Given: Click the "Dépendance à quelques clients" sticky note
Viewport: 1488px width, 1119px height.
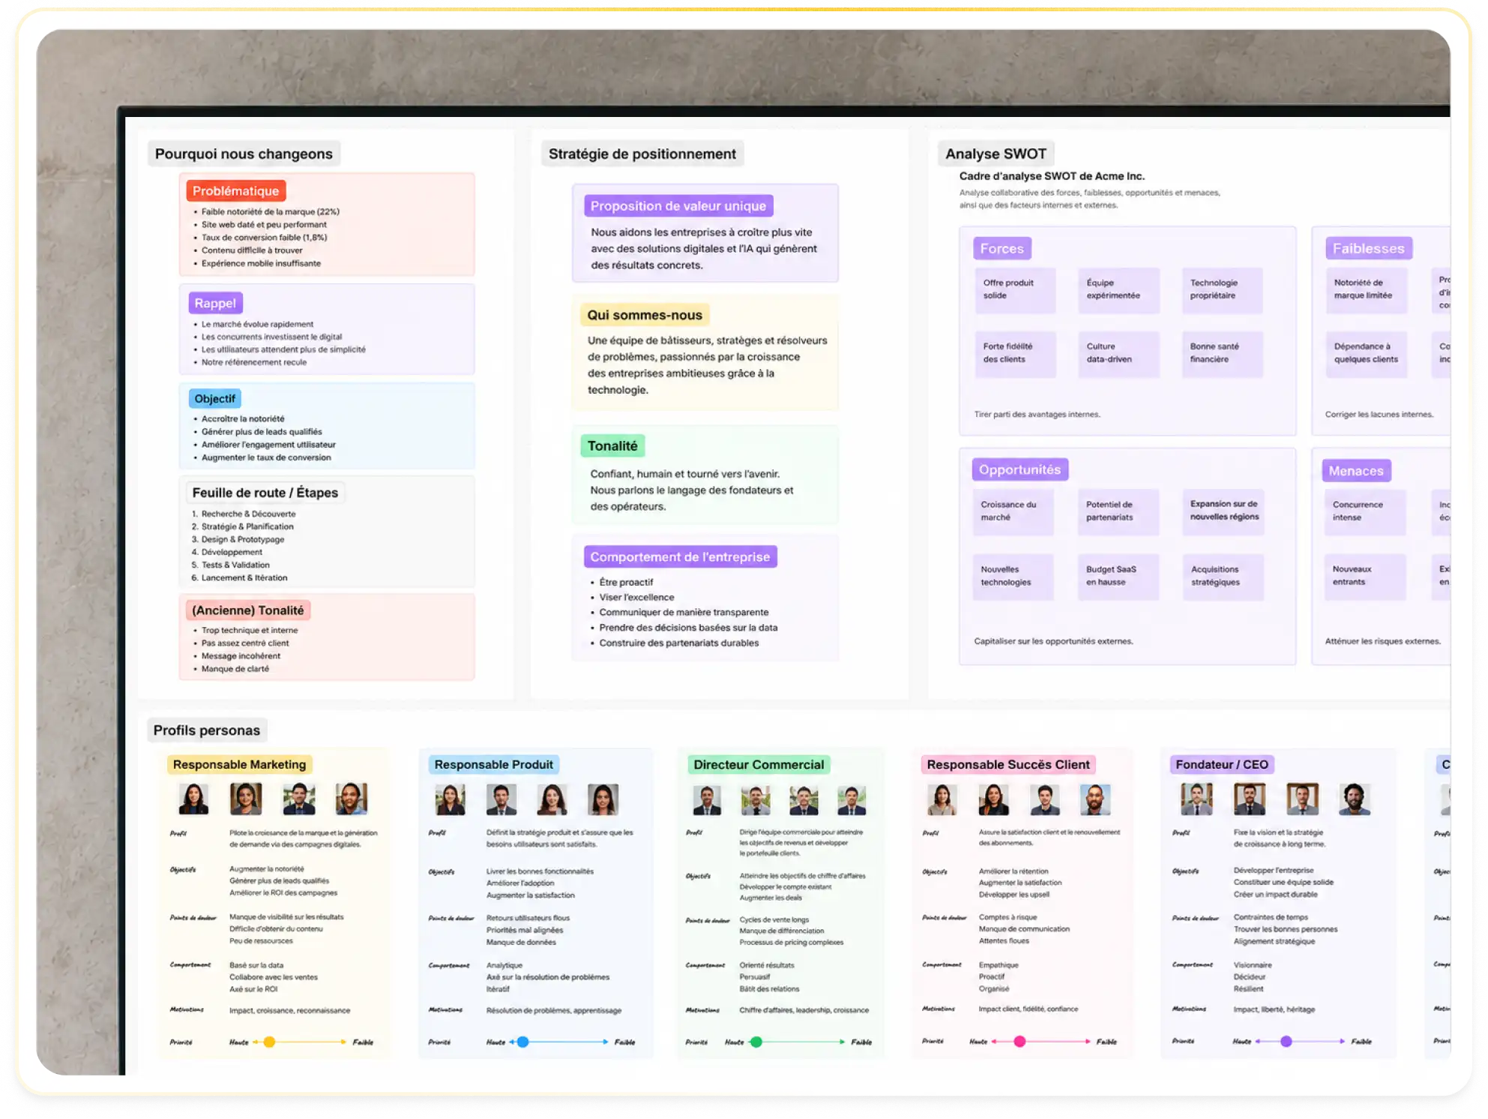Looking at the screenshot, I should click(1367, 354).
